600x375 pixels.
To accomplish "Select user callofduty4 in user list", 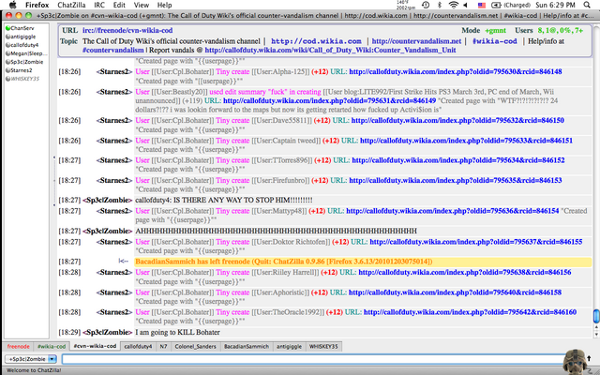I will (x=24, y=45).
